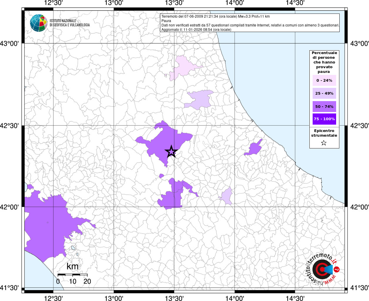Select the 50 - 74% legend swatch

click(x=324, y=106)
